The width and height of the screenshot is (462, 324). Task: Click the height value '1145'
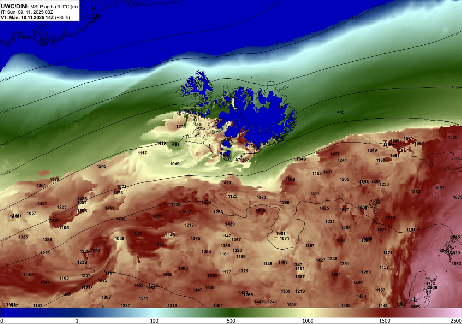[x=267, y=264]
